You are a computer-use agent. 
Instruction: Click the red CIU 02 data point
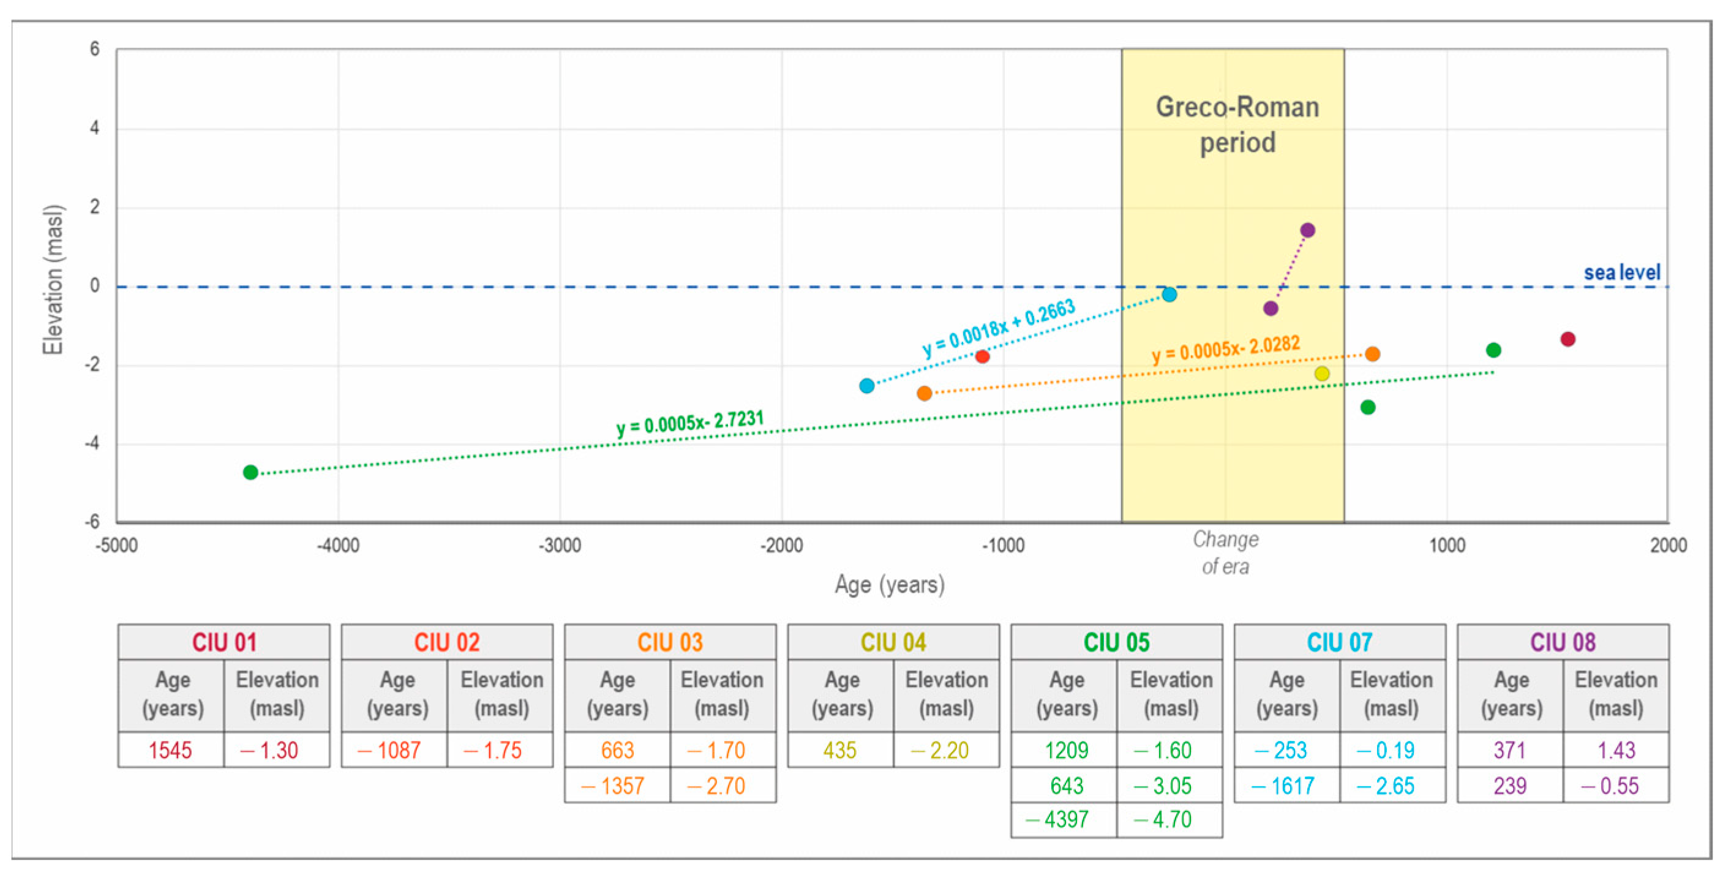coord(983,356)
